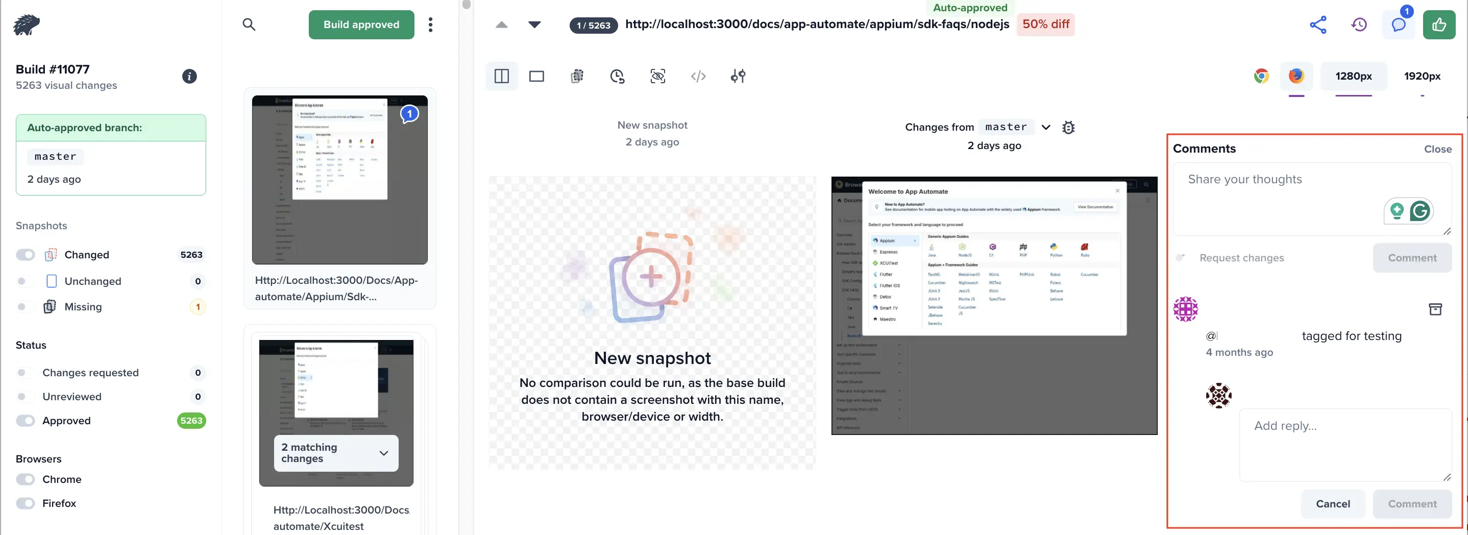Open the build options kebab menu
1468x535 pixels.
[x=431, y=25]
